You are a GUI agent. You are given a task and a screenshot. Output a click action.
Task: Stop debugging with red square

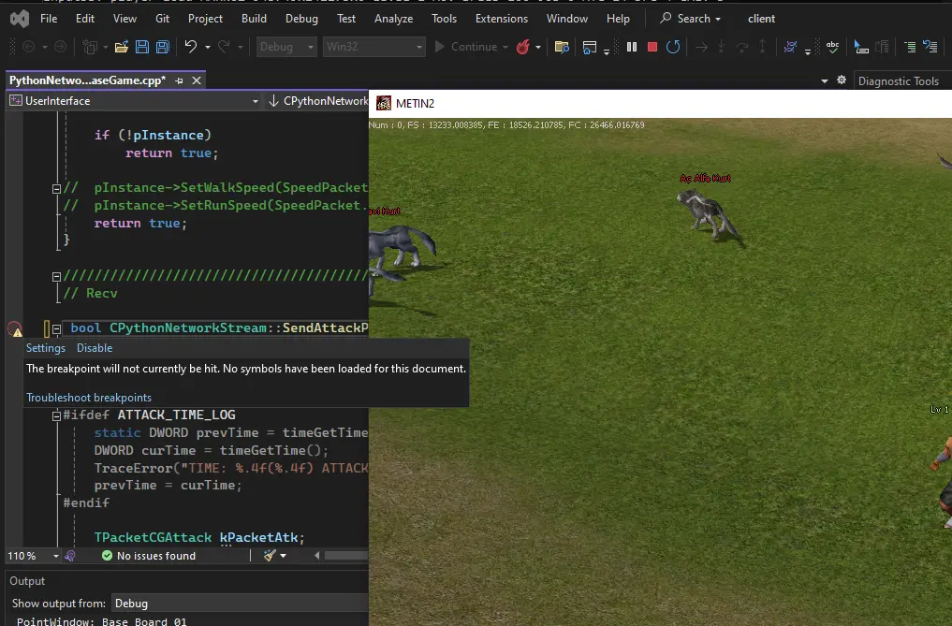652,47
